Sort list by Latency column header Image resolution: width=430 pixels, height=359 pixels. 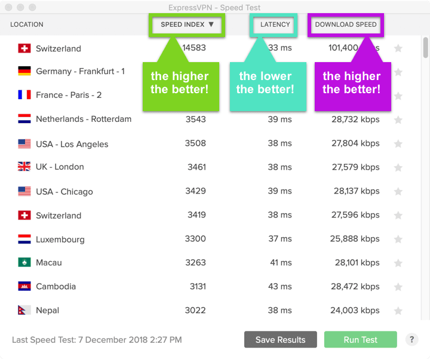275,25
